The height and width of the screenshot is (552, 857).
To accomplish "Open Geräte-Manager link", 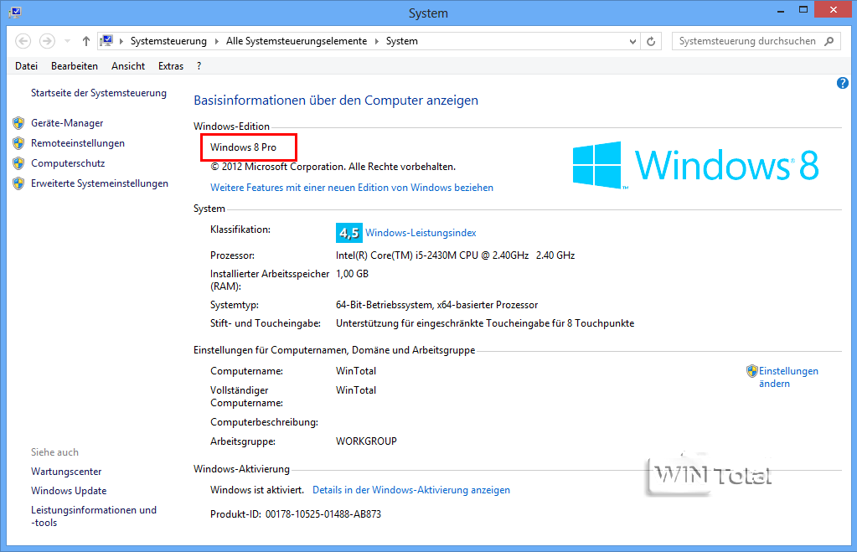I will coord(67,123).
